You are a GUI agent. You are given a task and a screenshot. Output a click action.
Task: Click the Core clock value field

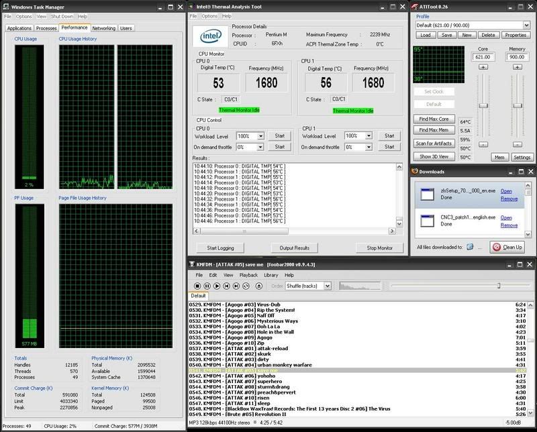coord(483,57)
